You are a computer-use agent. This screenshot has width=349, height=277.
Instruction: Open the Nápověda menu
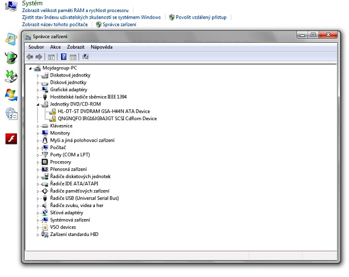point(101,47)
